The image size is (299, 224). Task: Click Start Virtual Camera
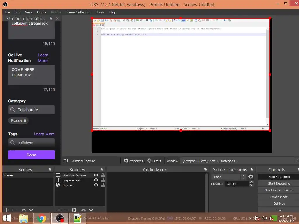279,190
